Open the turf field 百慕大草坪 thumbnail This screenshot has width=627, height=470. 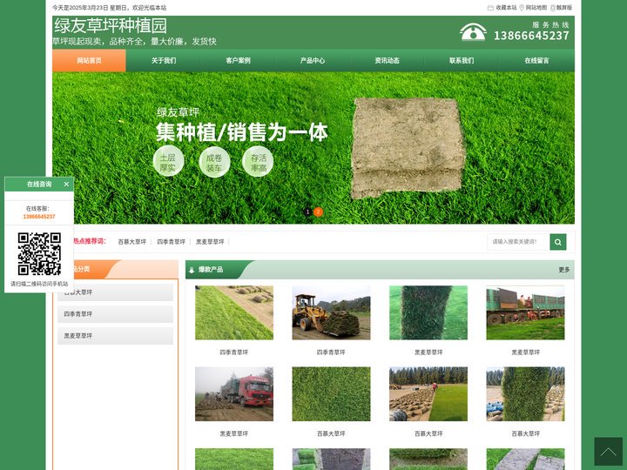pos(428,393)
